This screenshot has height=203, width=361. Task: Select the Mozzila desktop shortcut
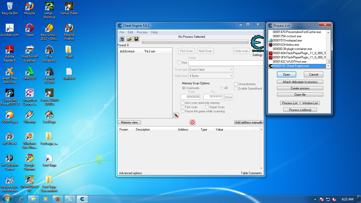coord(30,8)
